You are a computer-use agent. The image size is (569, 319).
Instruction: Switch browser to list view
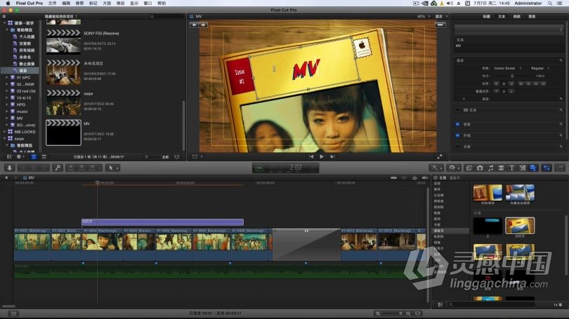point(44,157)
